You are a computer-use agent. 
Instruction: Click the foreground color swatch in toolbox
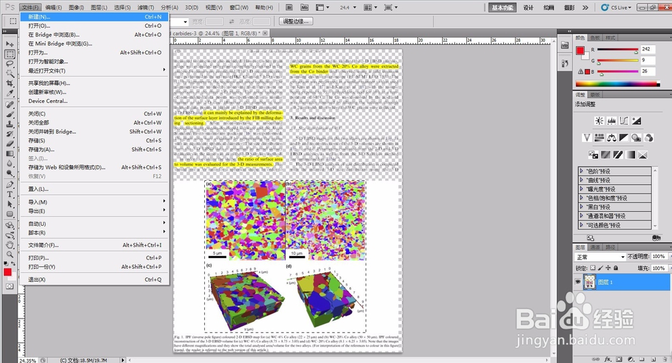[7, 272]
